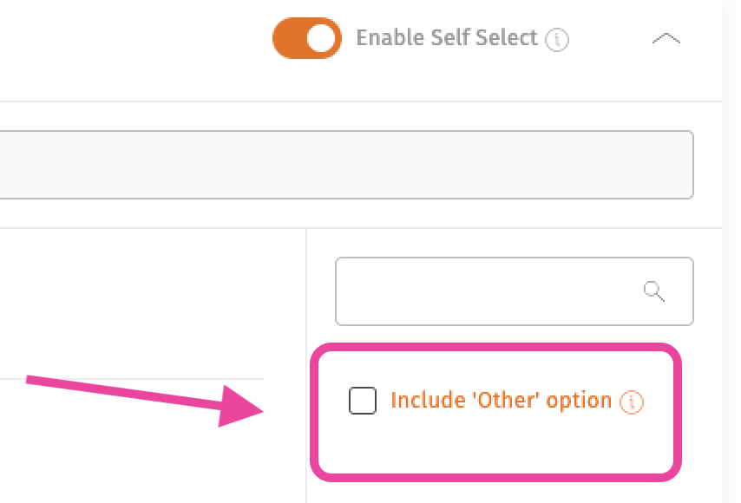
Task: Click the circled 'i' beside the orange label
Action: pyautogui.click(x=632, y=402)
